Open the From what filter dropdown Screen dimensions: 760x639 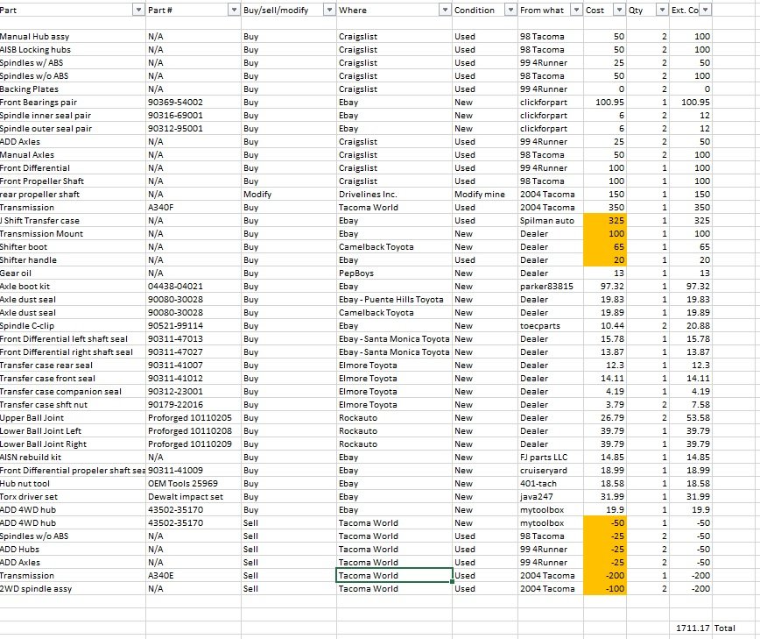pyautogui.click(x=576, y=10)
